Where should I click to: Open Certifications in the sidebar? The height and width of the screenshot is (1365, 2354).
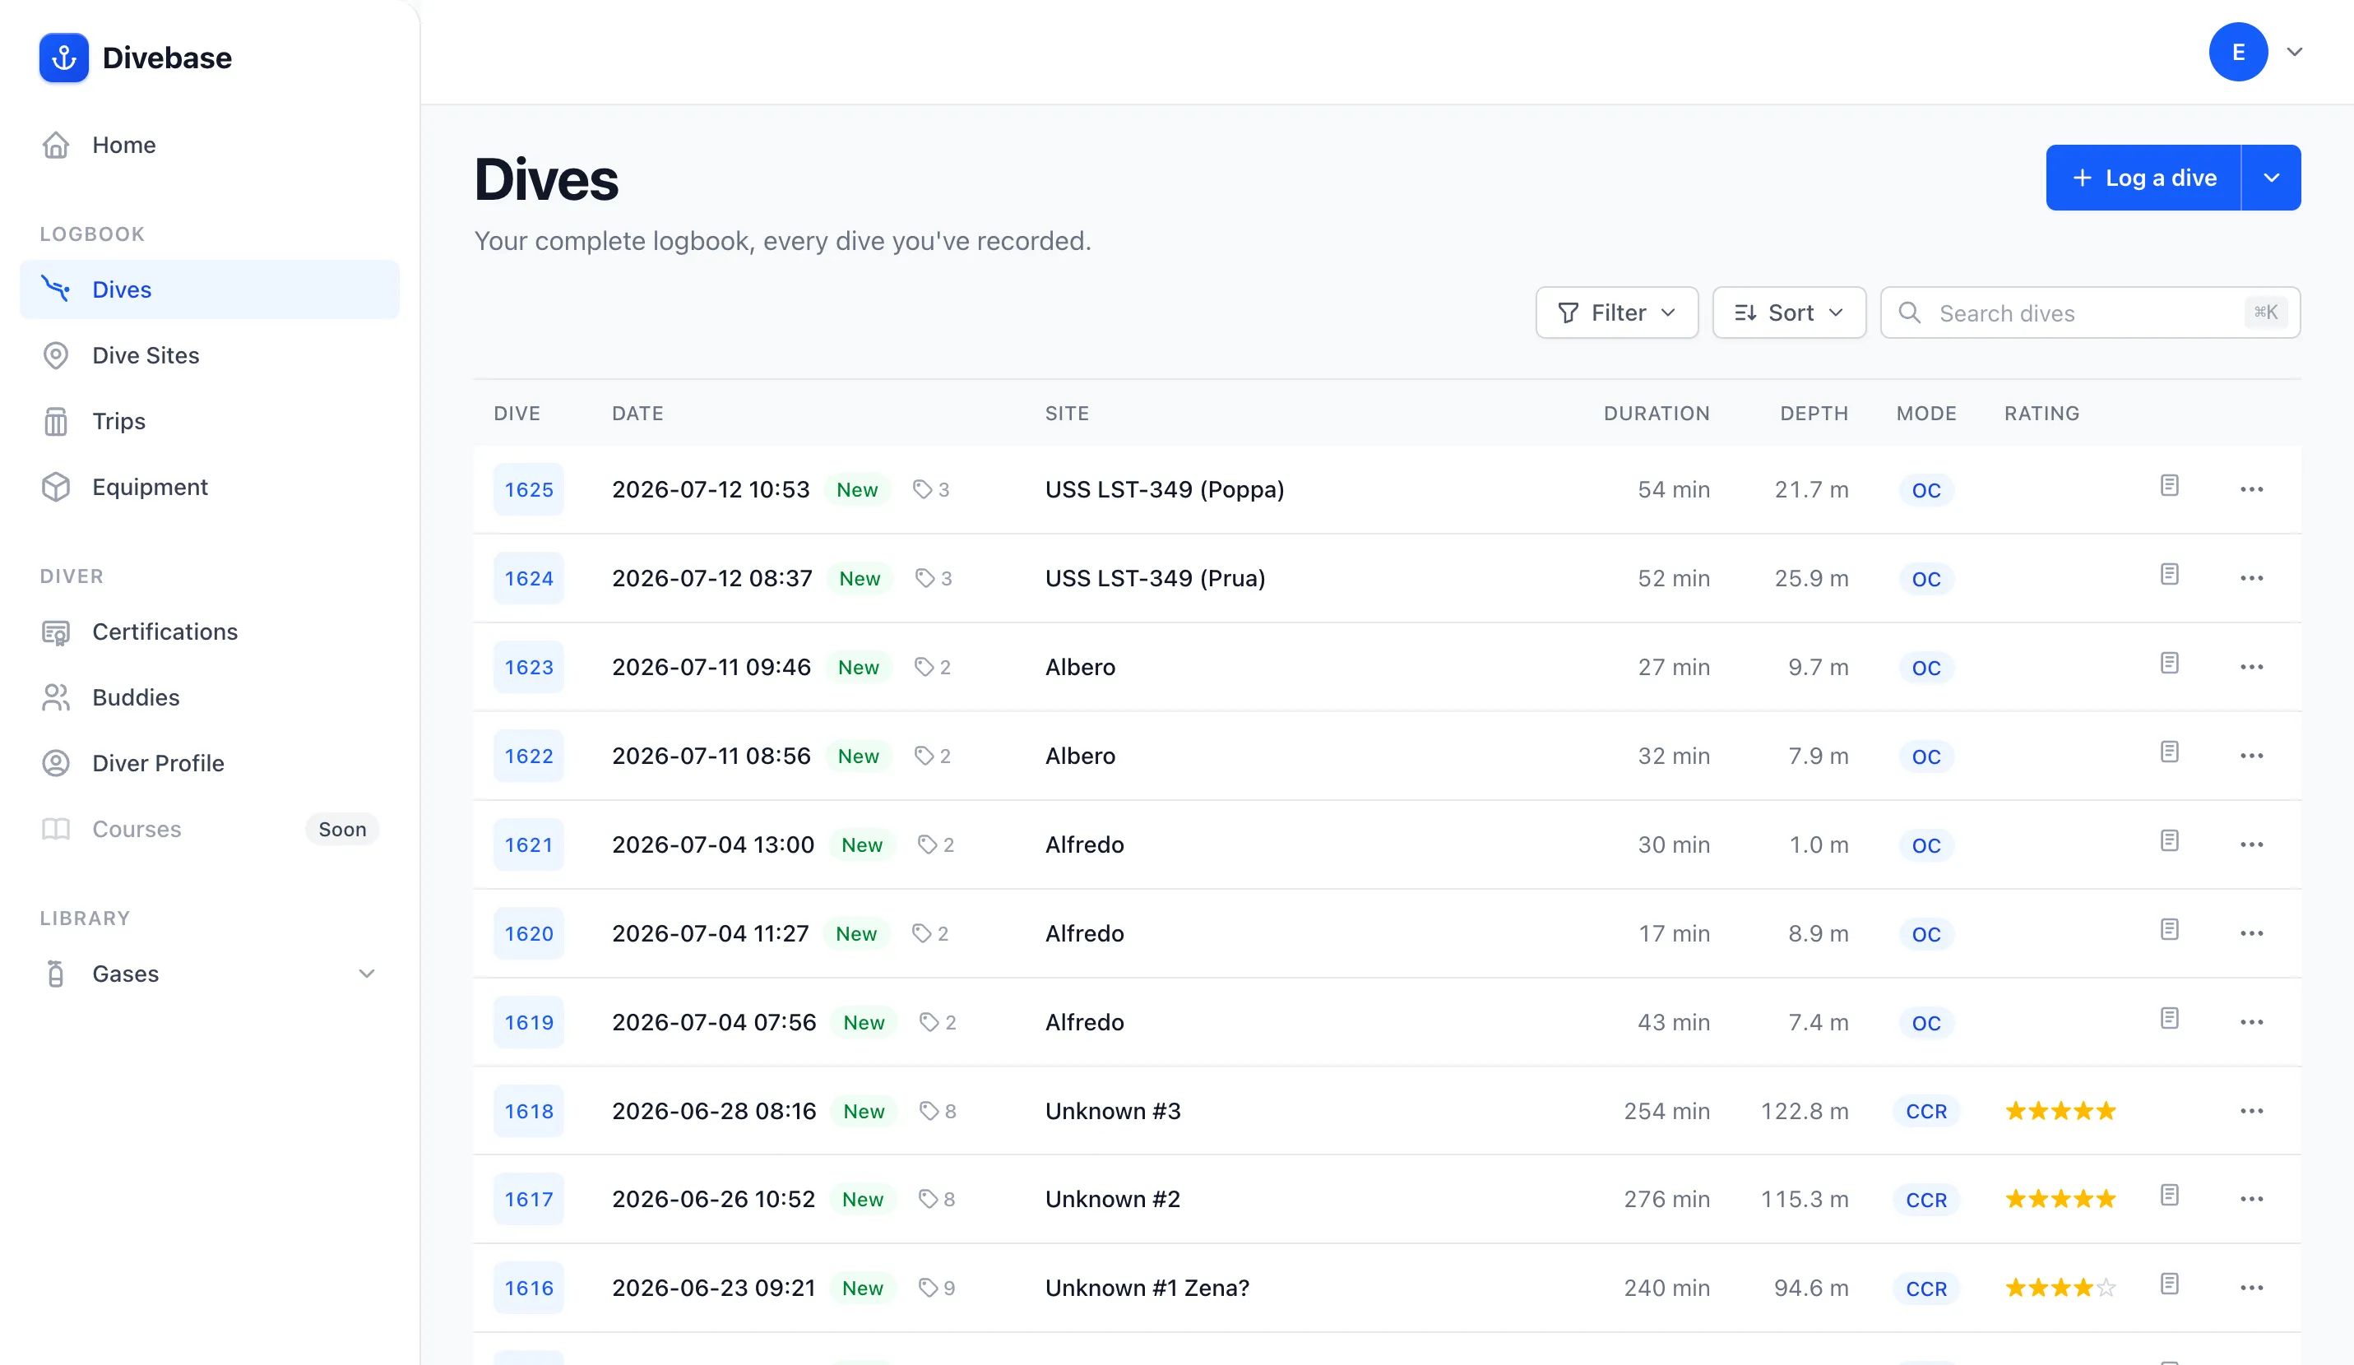(x=209, y=632)
